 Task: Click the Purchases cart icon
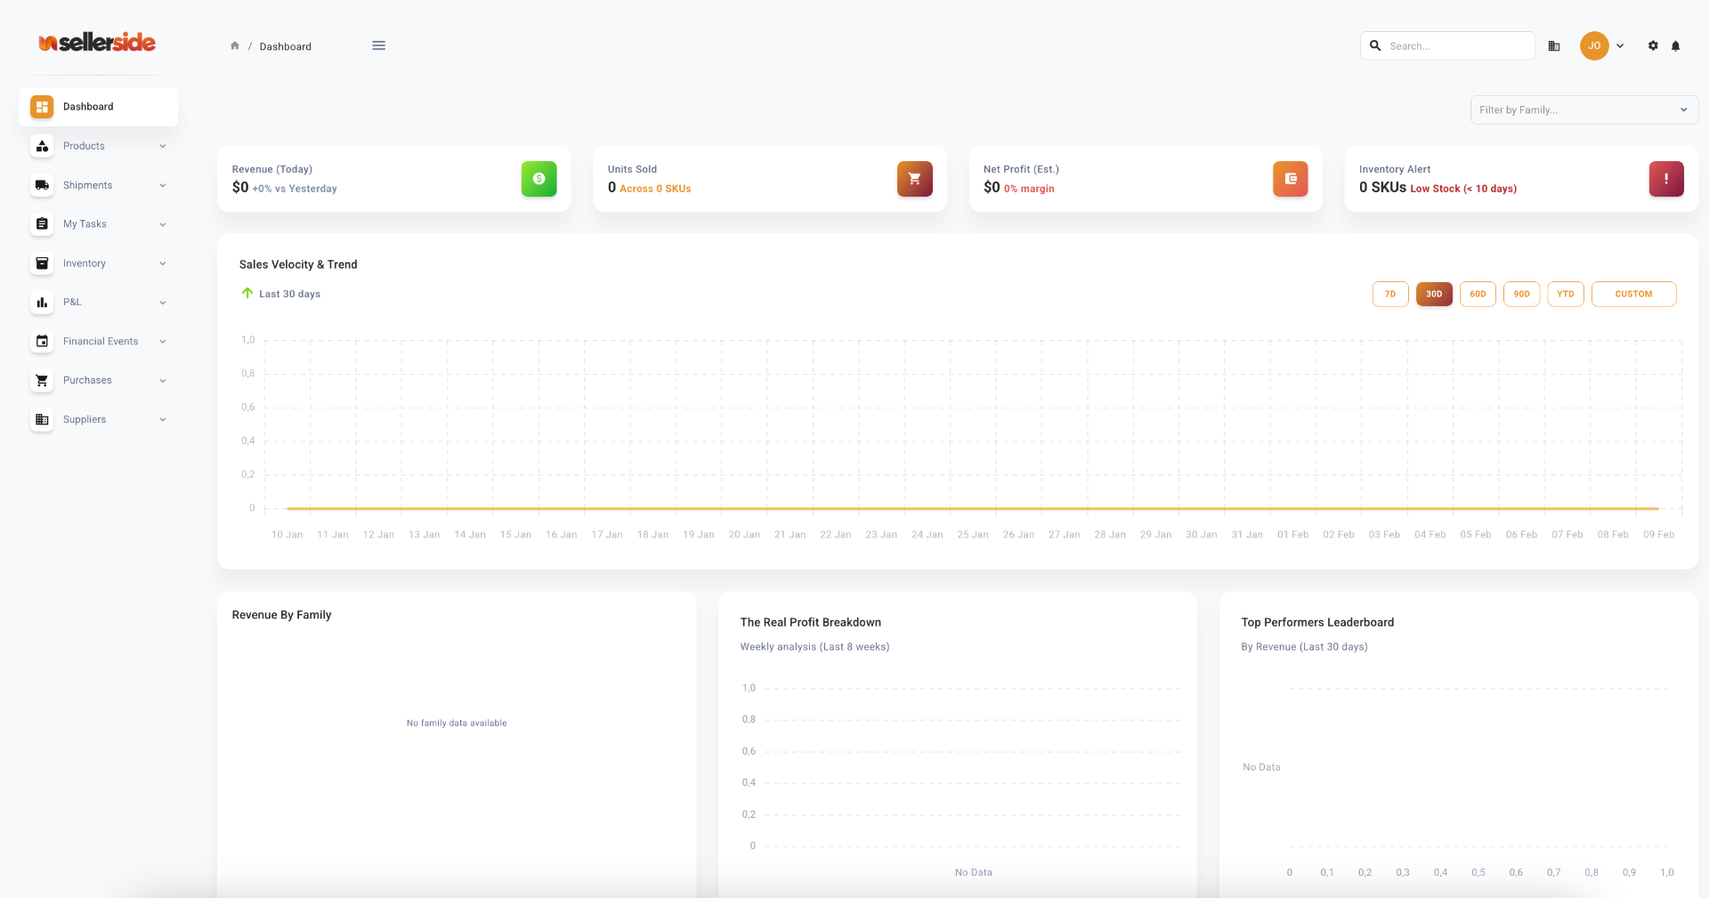tap(42, 380)
